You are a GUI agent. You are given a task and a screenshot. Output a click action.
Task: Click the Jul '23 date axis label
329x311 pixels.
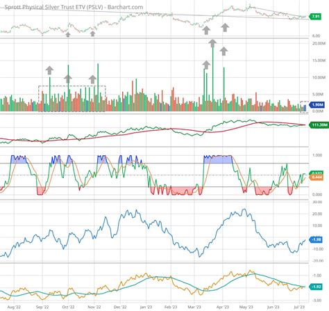coord(300,307)
